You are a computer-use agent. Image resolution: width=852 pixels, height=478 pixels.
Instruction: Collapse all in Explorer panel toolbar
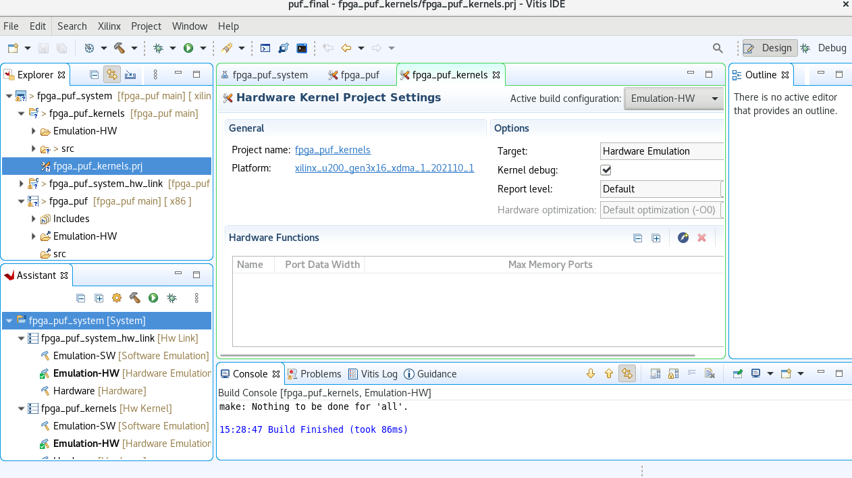click(95, 74)
